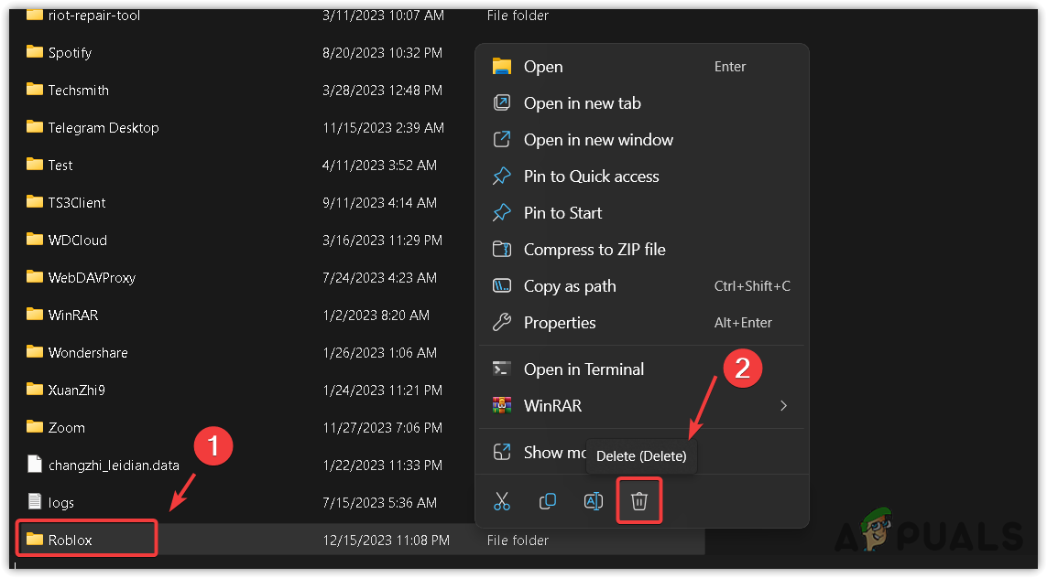Click the Zoom folder entry
This screenshot has width=1047, height=578.
point(66,427)
